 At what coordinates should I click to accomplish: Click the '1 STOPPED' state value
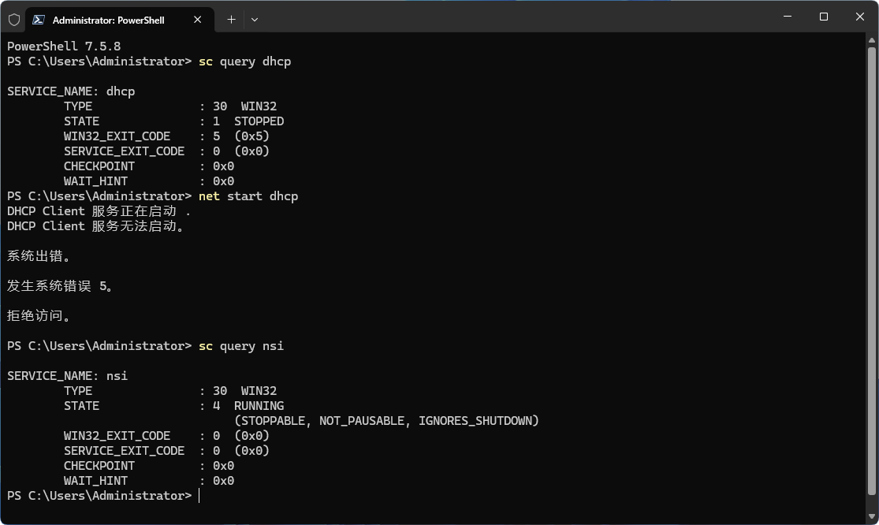[x=248, y=121]
